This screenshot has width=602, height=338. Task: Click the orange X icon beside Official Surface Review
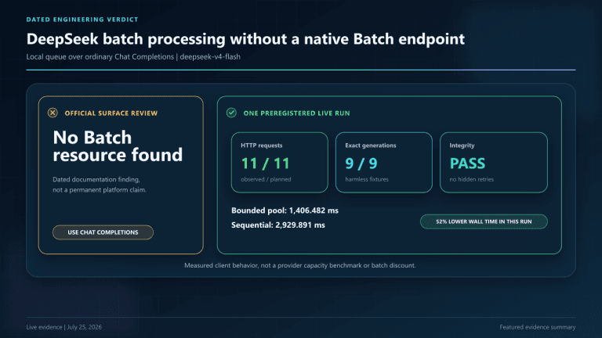tap(53, 113)
